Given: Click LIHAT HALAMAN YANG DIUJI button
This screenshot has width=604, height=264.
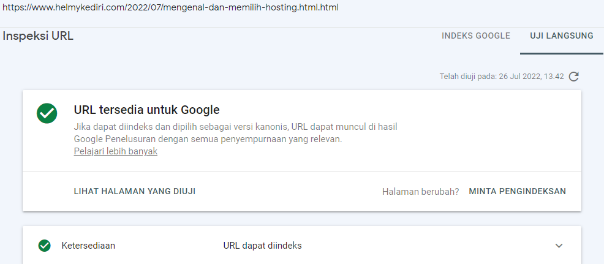Looking at the screenshot, I should click(x=134, y=191).
